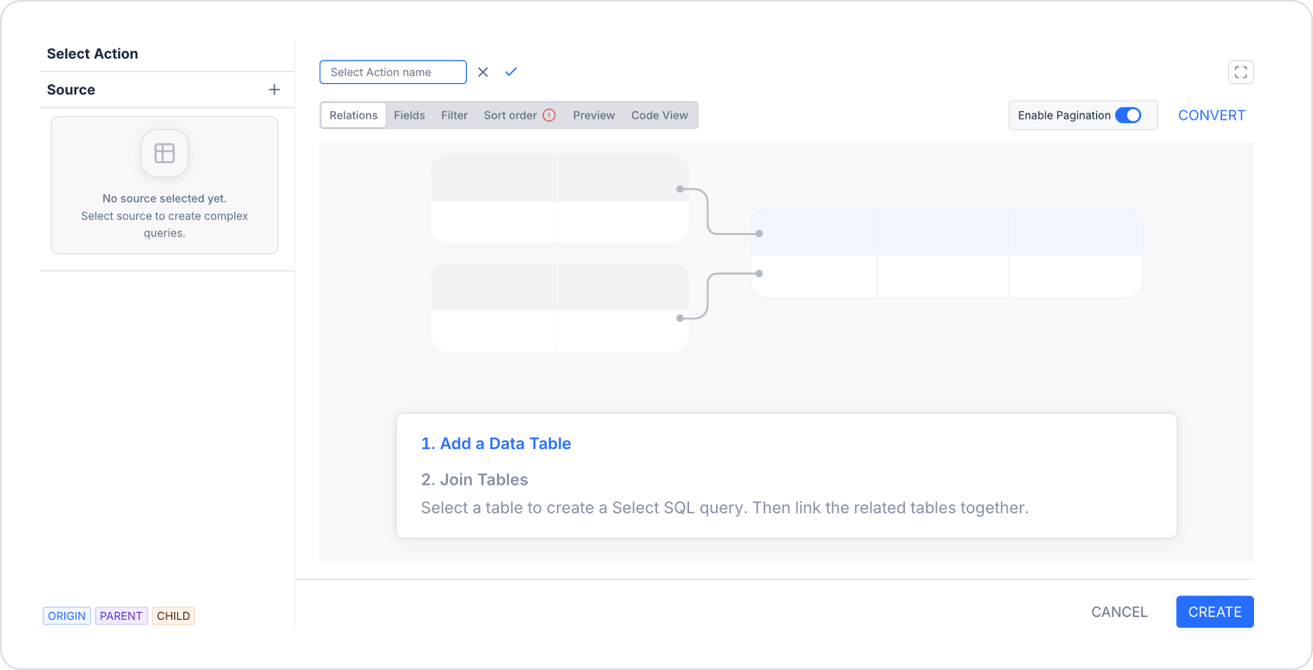The height and width of the screenshot is (670, 1313).
Task: Click the empty source table icon
Action: [165, 153]
